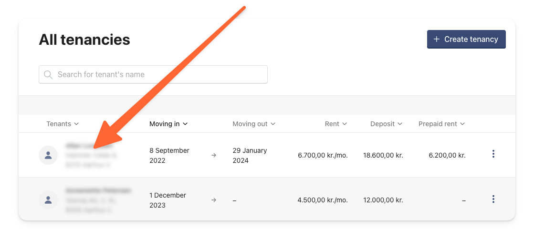
Task: Sort by Moving in column header
Action: point(168,124)
